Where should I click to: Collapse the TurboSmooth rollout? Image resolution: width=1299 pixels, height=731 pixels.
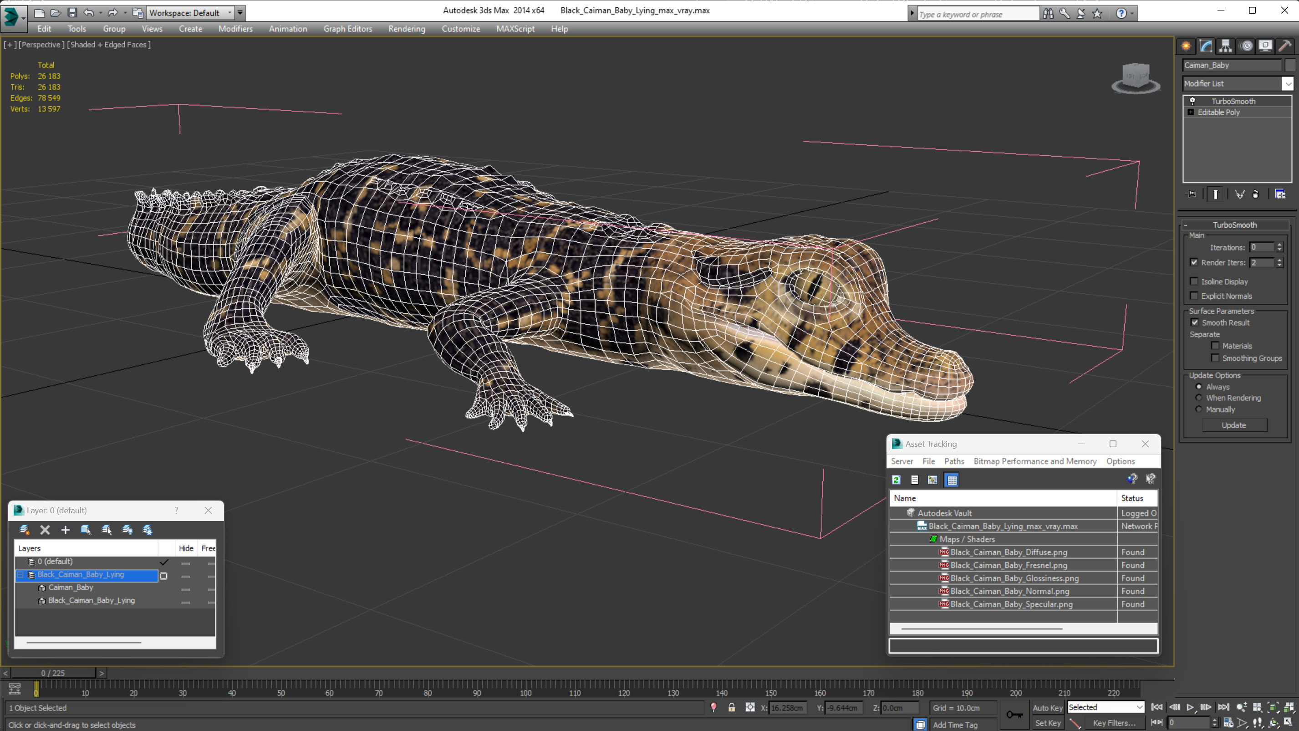(x=1234, y=225)
